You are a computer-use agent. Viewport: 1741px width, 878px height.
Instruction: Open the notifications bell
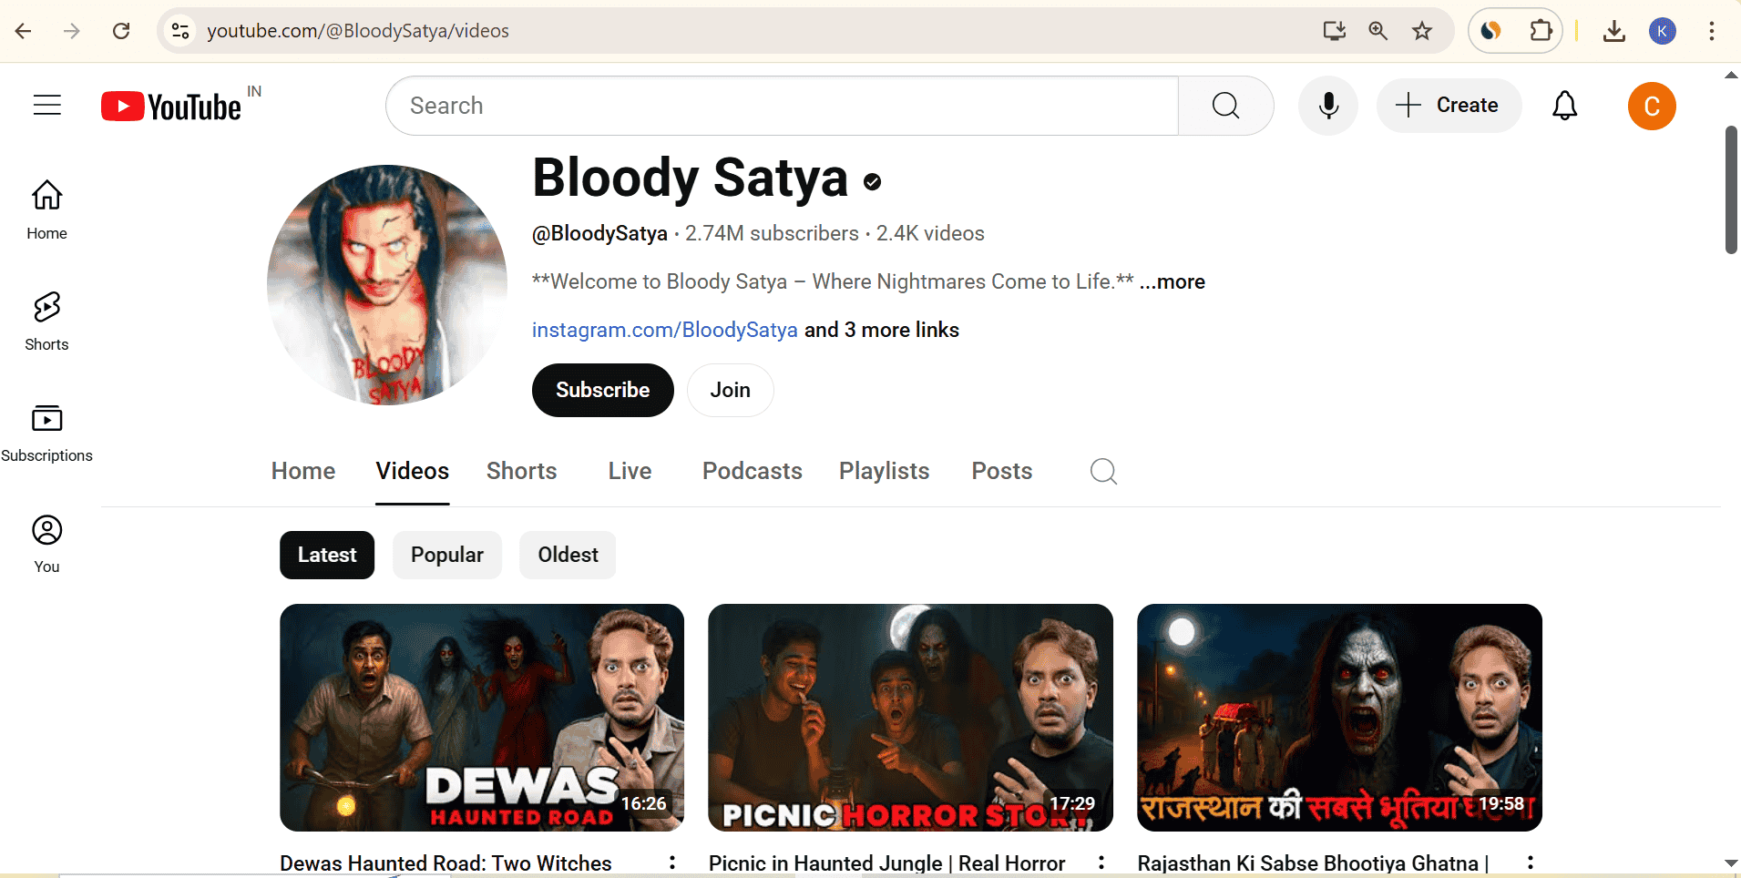(1564, 106)
